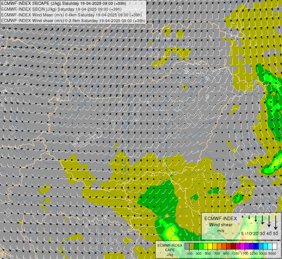Pick the amber CAPE swatch before 700

point(215,246)
